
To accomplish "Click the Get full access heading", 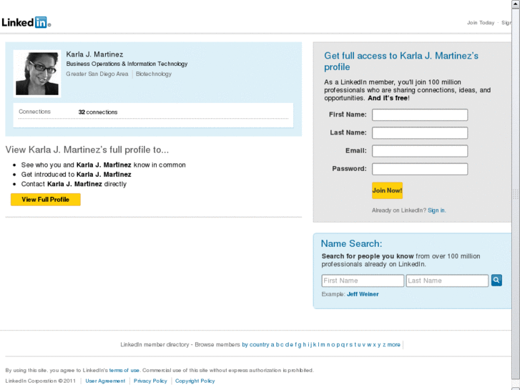I will [401, 62].
